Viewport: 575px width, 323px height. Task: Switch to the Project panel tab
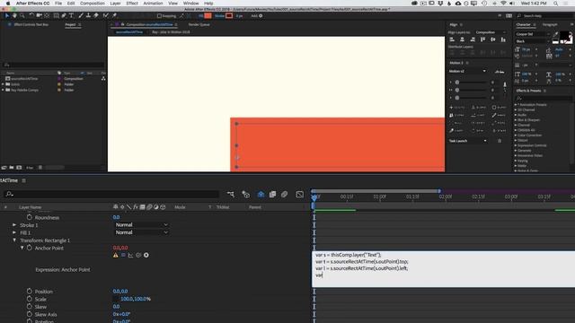point(70,24)
